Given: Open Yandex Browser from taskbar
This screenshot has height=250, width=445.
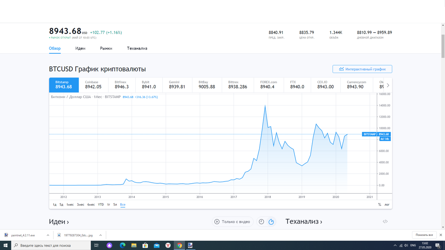Looking at the screenshot, I should pyautogui.click(x=168, y=245).
